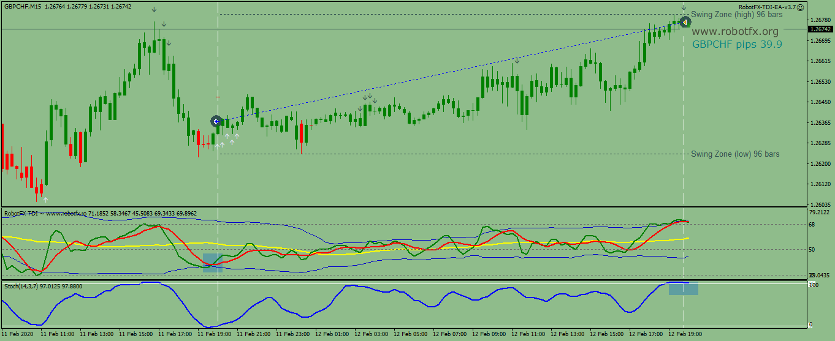Click the 'Swing Zone (low) 96 bars' label
The height and width of the screenshot is (341, 835).
coord(735,154)
